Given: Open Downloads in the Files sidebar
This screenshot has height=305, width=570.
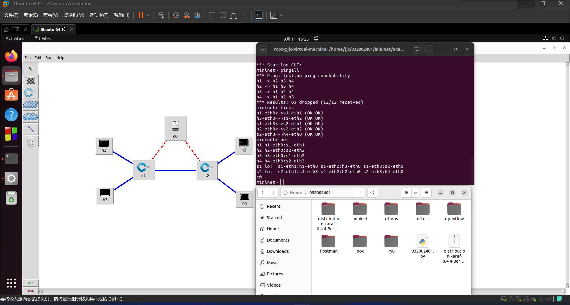Looking at the screenshot, I should [278, 251].
